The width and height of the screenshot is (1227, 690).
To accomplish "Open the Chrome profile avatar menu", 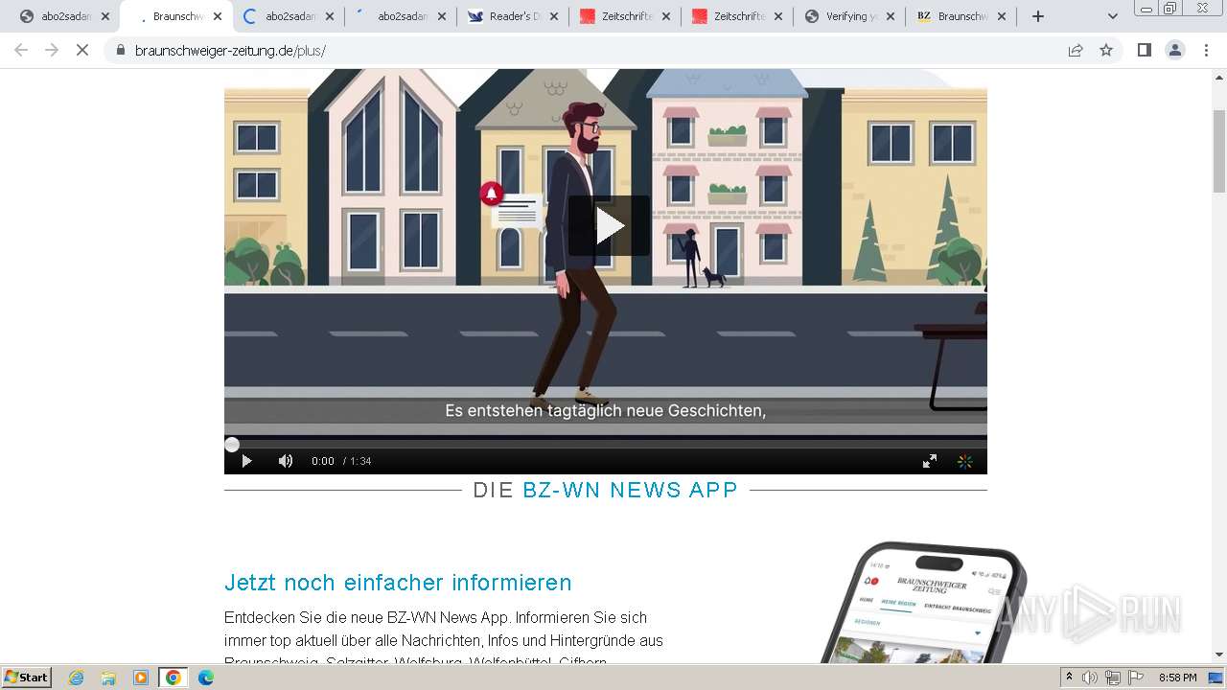I will pos(1175,50).
